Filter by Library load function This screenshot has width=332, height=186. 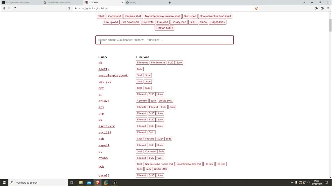[x=179, y=22]
